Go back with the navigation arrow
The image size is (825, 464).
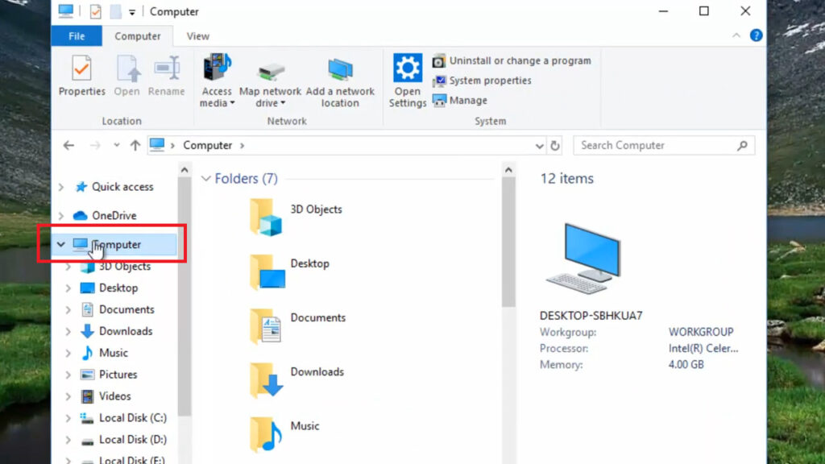(x=69, y=145)
